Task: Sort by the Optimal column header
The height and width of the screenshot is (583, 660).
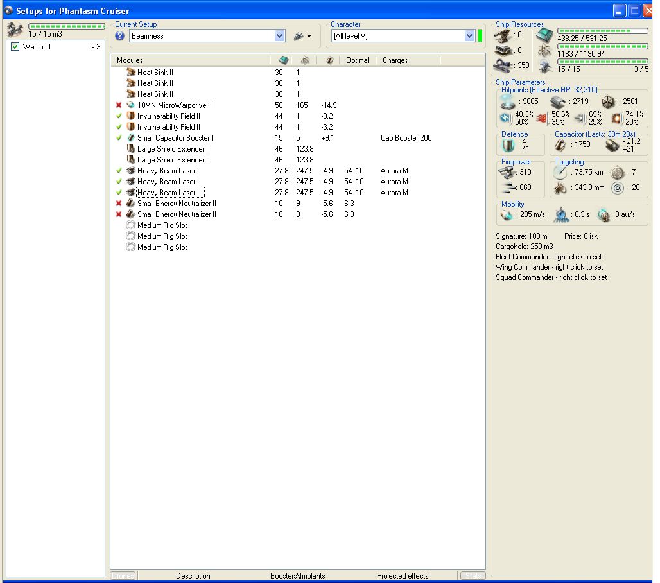Action: tap(358, 60)
